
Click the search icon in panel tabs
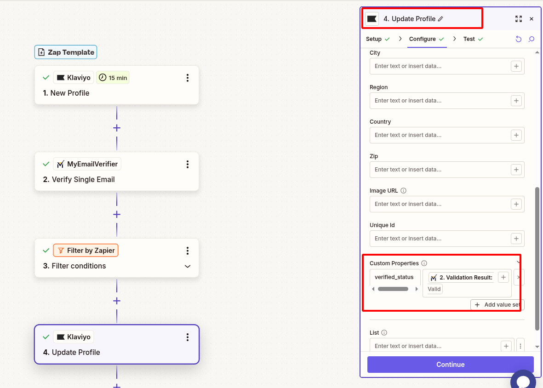click(532, 39)
